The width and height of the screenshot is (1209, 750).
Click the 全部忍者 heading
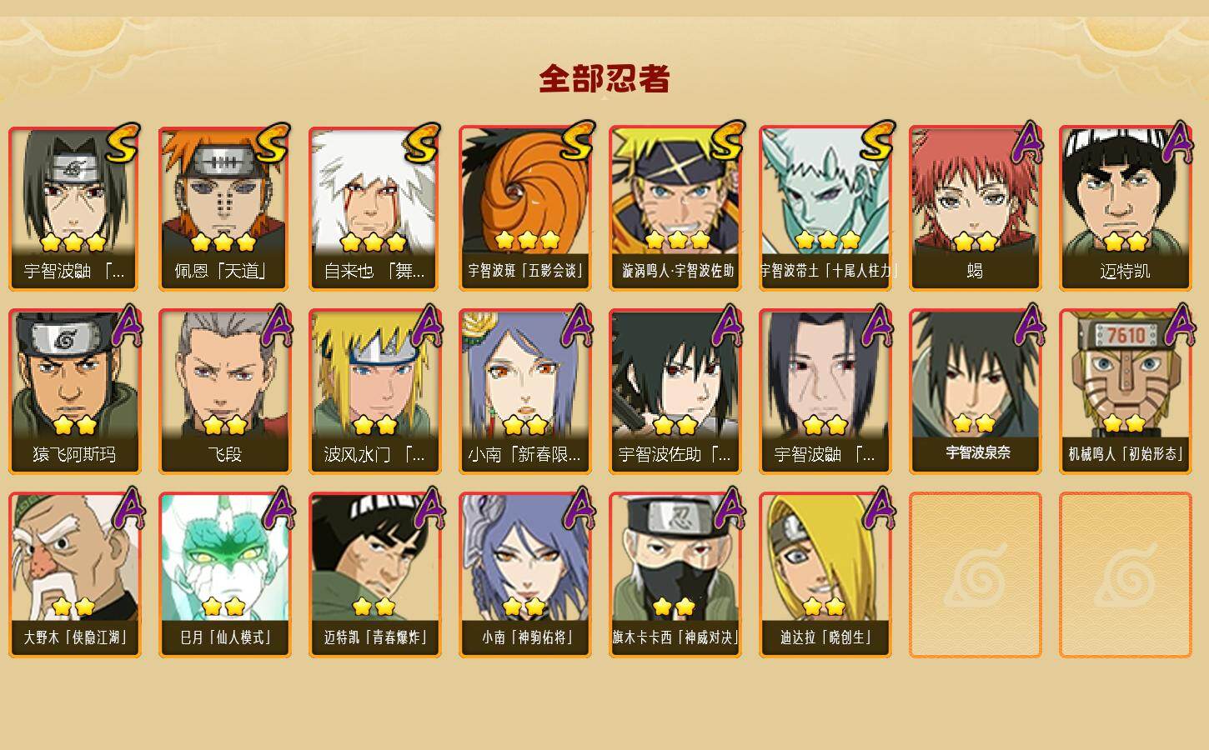[604, 79]
